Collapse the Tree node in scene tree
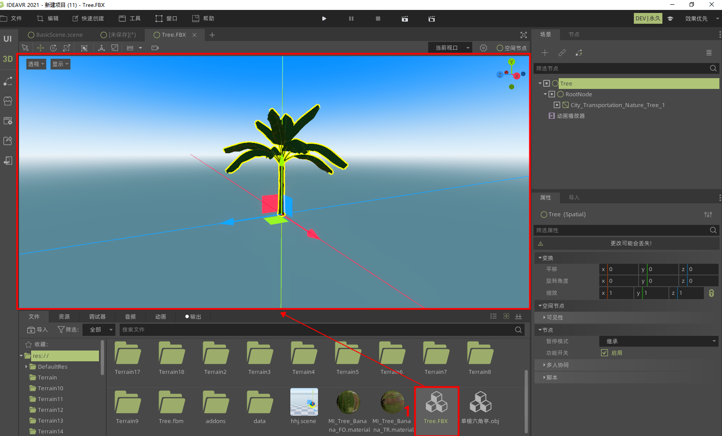This screenshot has height=436, width=722. (x=540, y=83)
